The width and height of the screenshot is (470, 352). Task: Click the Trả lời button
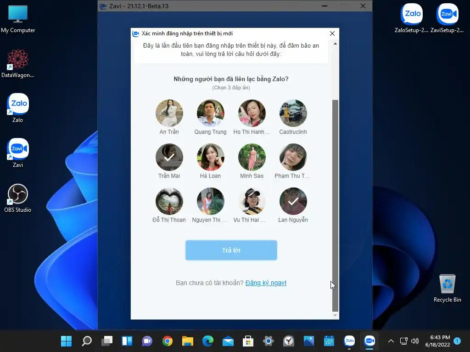click(231, 250)
